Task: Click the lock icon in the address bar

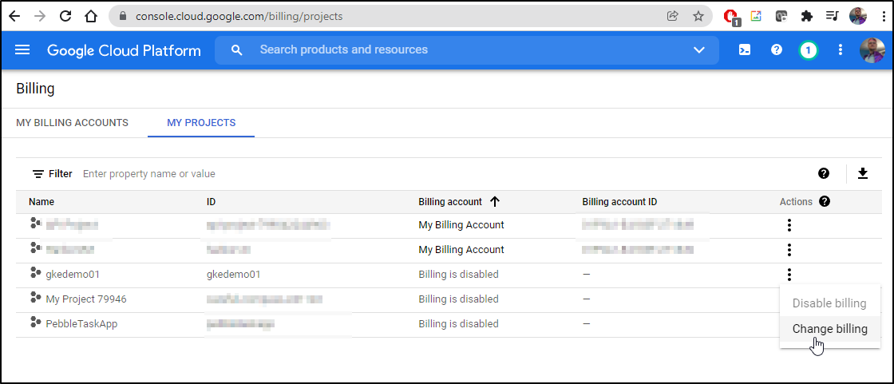Action: click(x=122, y=17)
